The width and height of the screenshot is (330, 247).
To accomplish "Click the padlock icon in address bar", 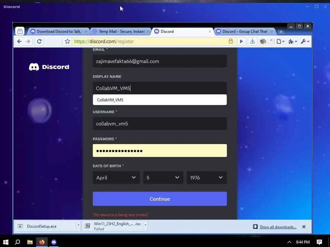I will [x=231, y=41].
